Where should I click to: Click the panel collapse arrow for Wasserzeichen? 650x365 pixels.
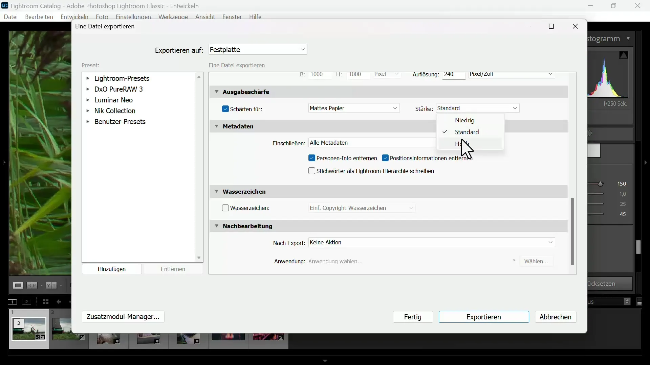(217, 192)
